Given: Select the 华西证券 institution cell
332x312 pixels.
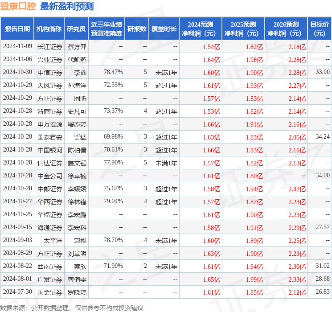Looking at the screenshot, I should click(50, 202).
